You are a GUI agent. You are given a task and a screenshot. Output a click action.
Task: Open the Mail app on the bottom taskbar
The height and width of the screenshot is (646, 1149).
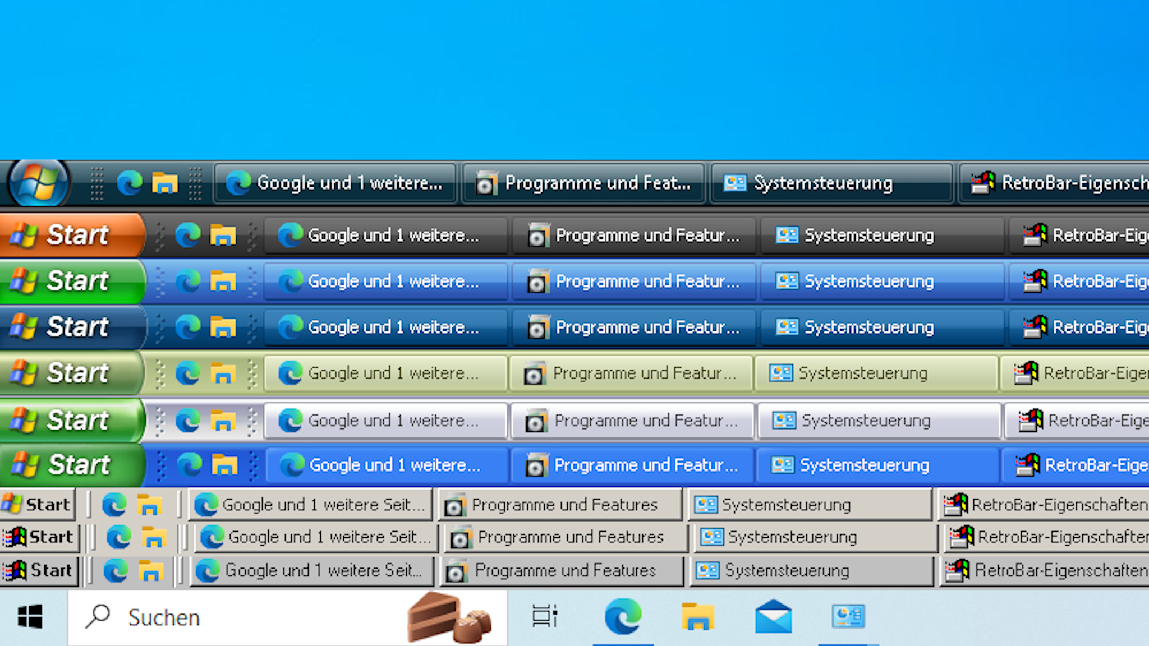coord(774,617)
